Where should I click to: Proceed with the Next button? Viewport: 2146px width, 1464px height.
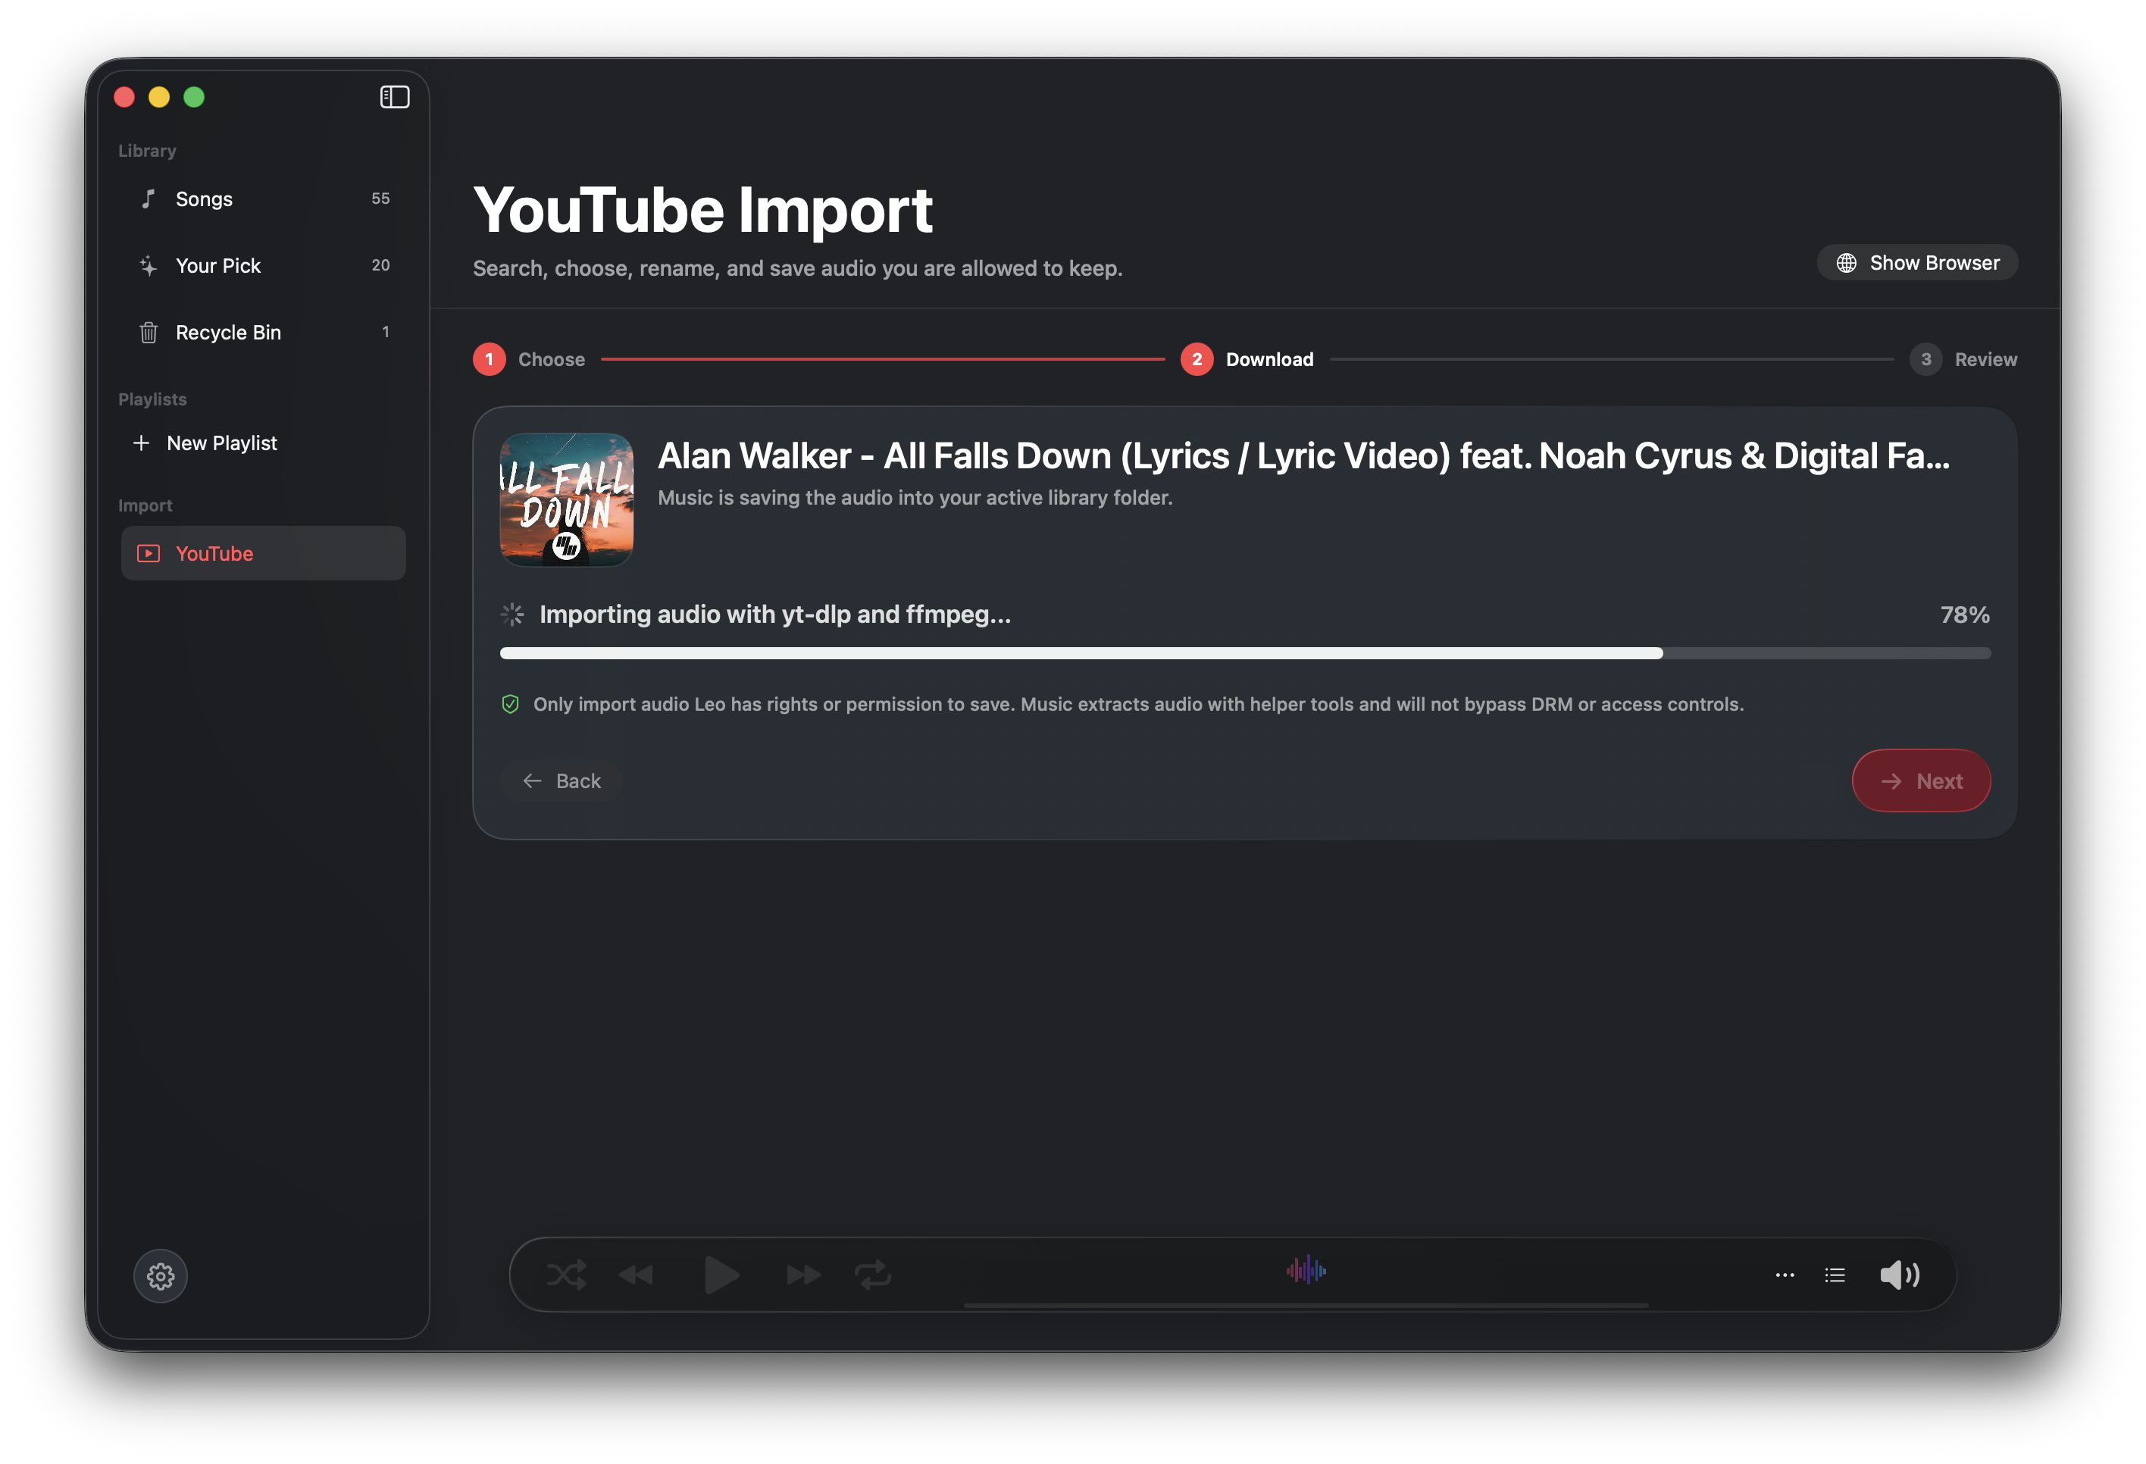click(x=1921, y=781)
